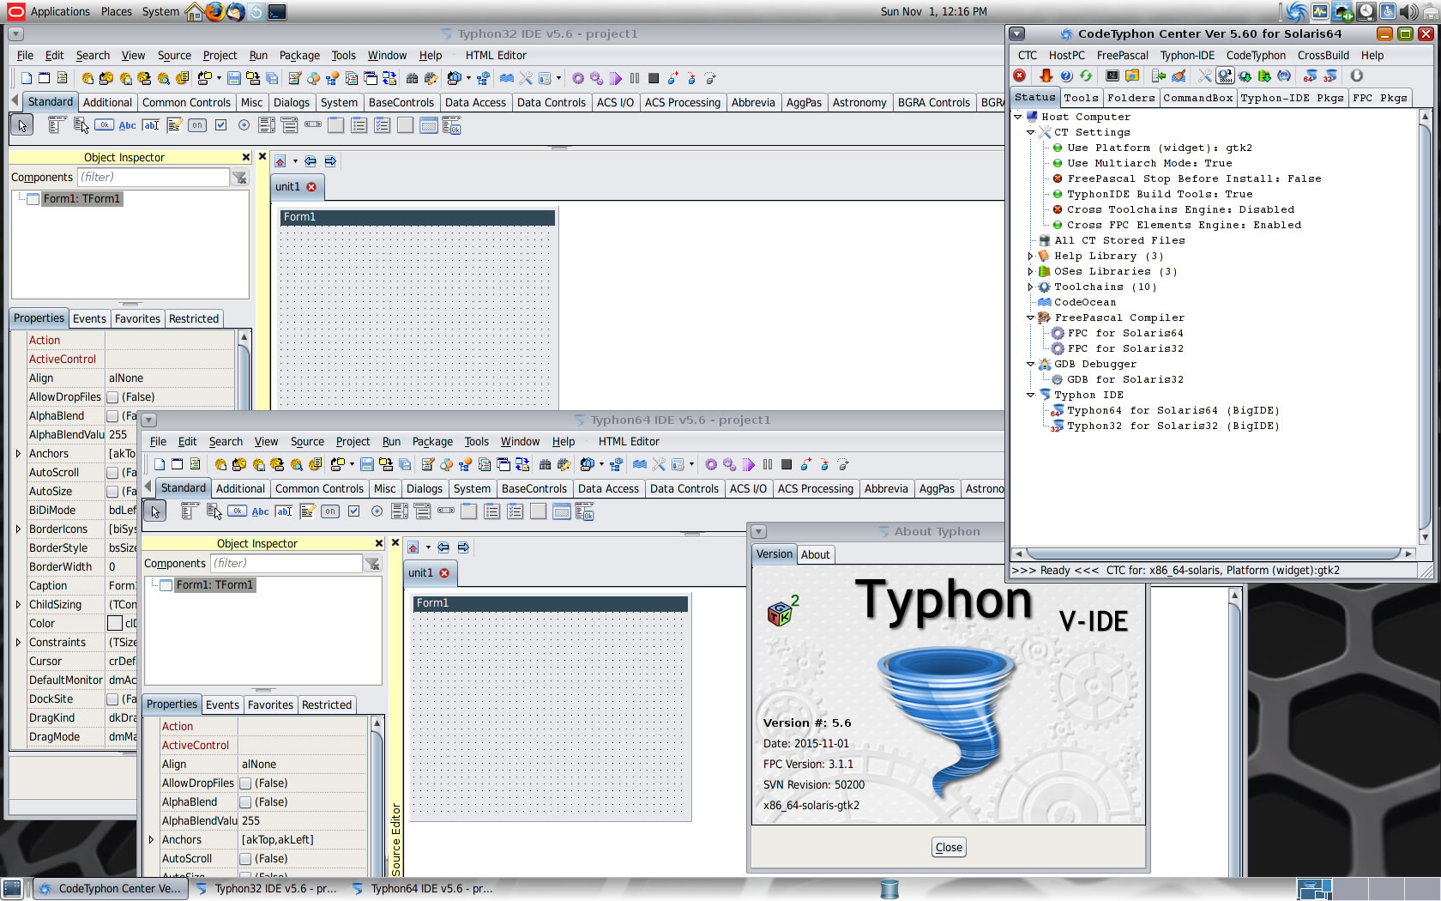The height and width of the screenshot is (901, 1441).
Task: Select the TRadioButton component in Typhon64 palette
Action: 377,511
